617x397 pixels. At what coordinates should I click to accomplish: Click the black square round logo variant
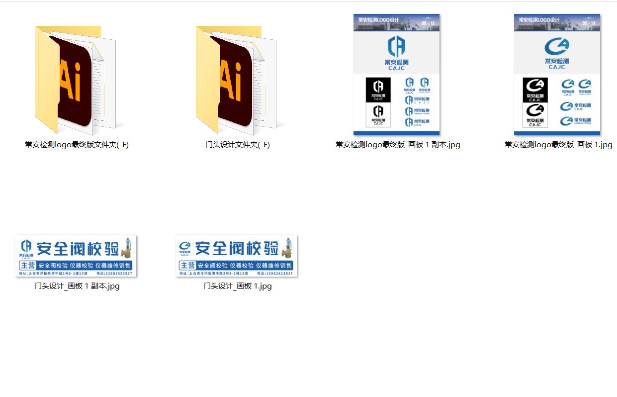(535, 90)
